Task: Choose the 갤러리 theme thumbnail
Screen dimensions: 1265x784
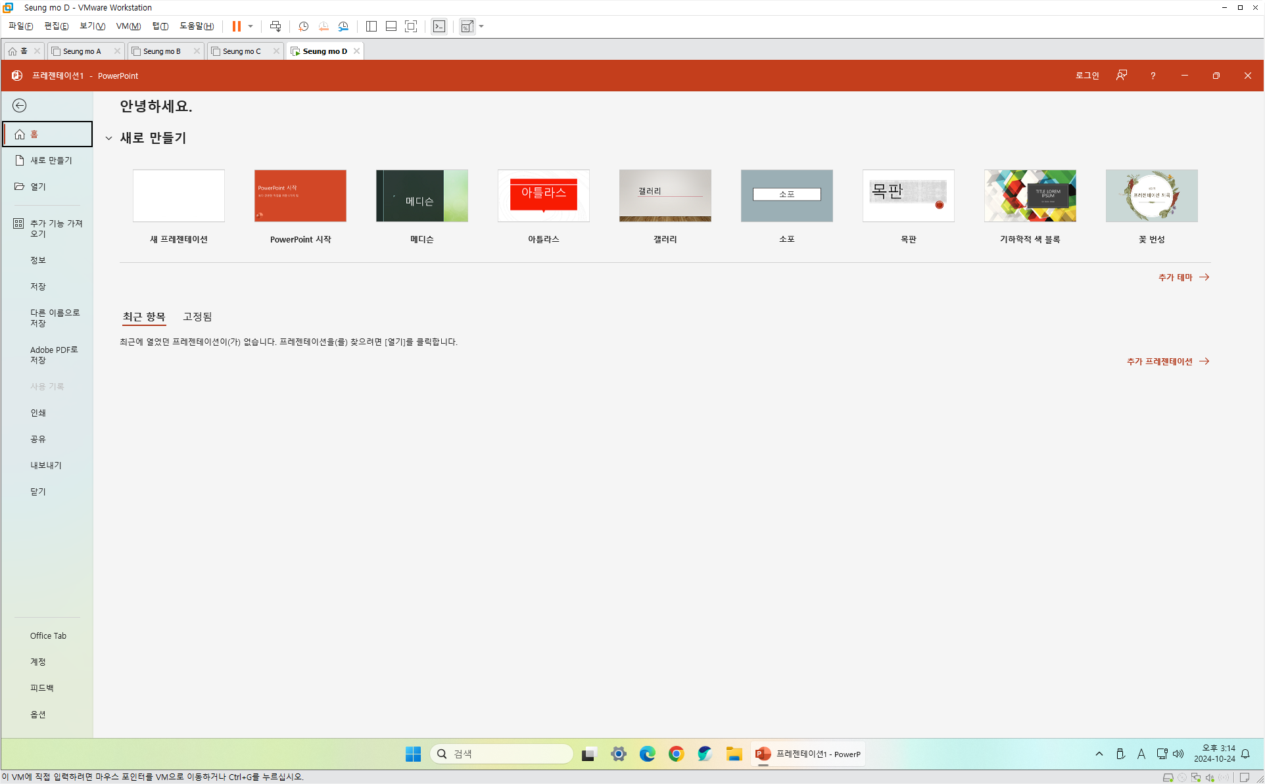Action: coord(665,196)
